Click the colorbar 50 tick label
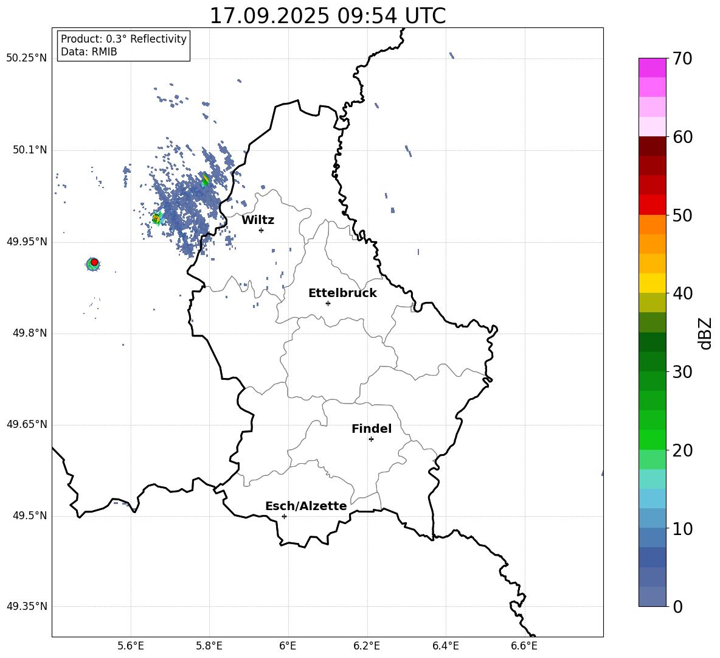 click(683, 215)
